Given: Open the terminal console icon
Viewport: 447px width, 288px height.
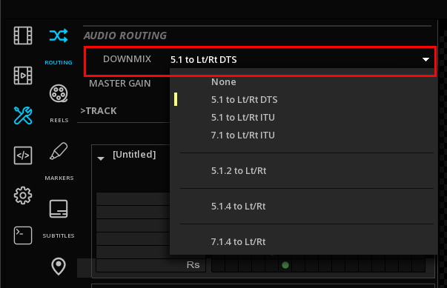Looking at the screenshot, I should 23,235.
